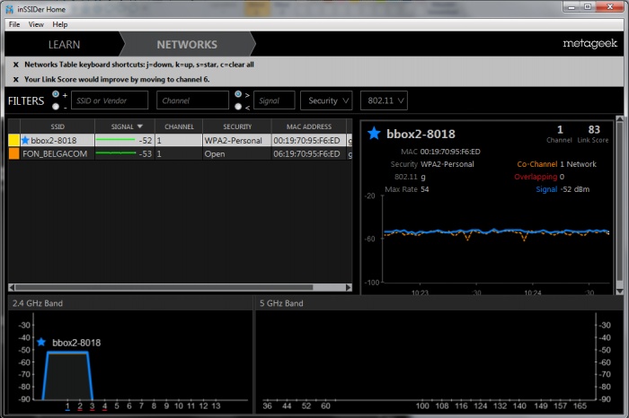This screenshot has height=418, width=629.
Task: Click details panel scroll-up arrow
Action: coord(620,119)
